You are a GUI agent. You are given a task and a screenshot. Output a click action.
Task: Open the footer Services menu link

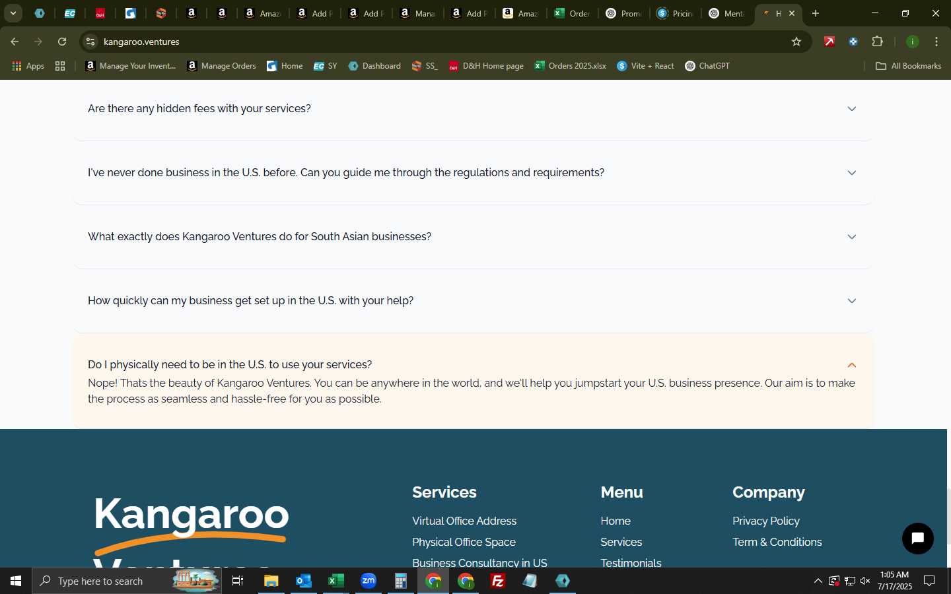pos(621,542)
